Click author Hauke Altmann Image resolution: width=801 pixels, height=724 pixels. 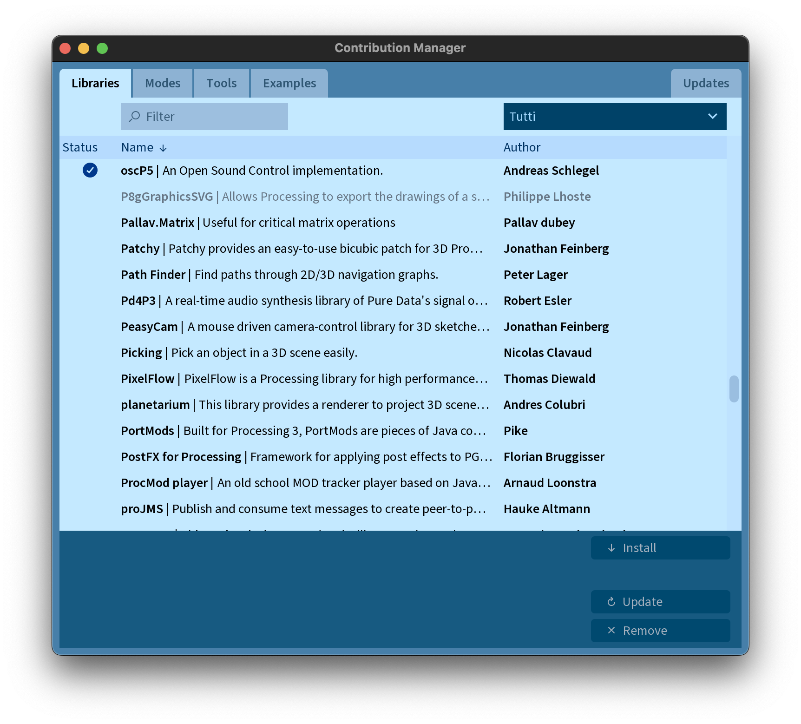click(546, 509)
